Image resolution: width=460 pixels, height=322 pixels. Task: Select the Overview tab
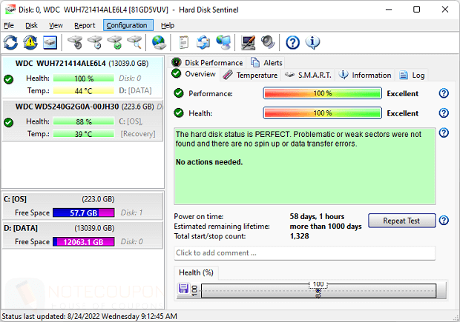(x=194, y=74)
